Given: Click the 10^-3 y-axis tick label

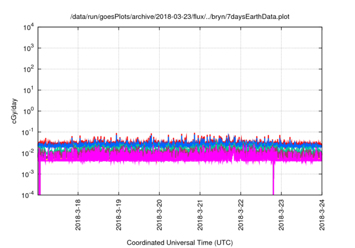Looking at the screenshot, I should (x=28, y=174).
